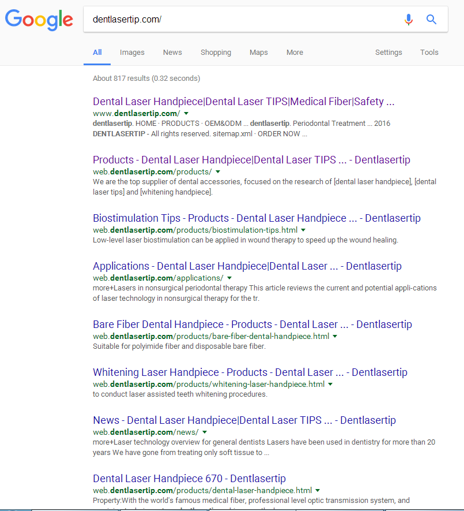Open the Settings menu

pos(388,53)
